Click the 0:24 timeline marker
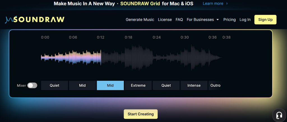Screen dimensions: 287x122 156,37
